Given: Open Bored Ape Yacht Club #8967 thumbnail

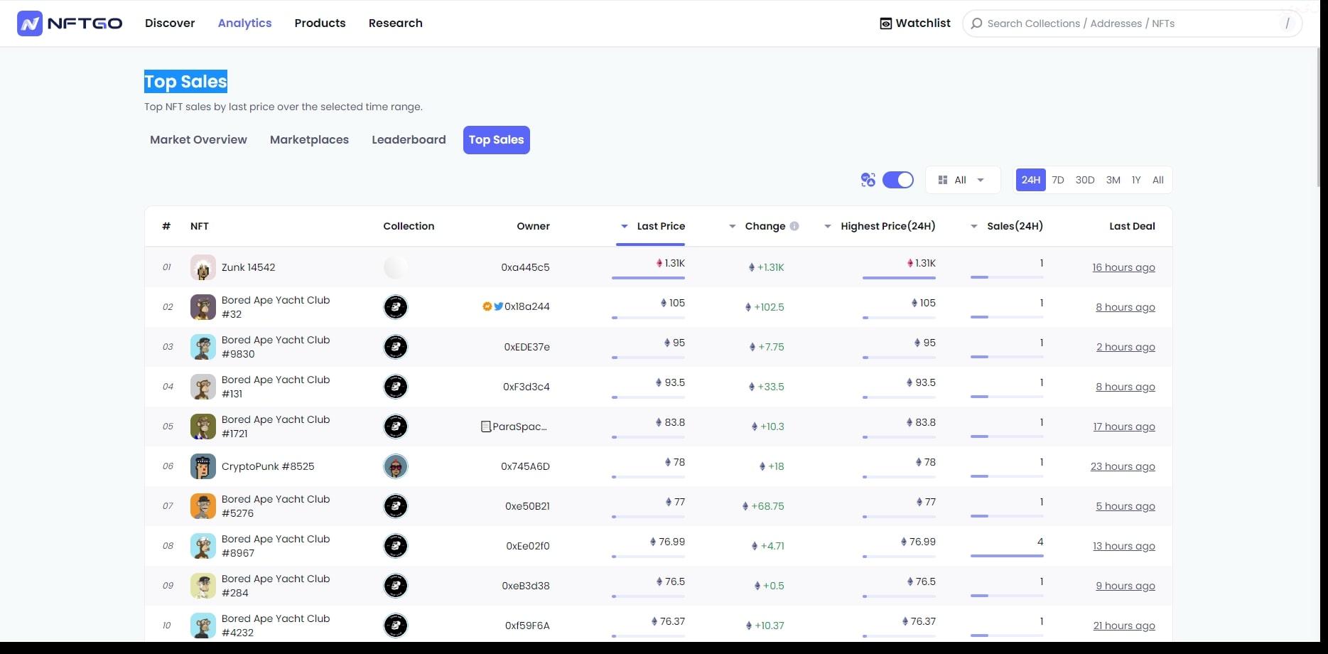Looking at the screenshot, I should click(203, 546).
